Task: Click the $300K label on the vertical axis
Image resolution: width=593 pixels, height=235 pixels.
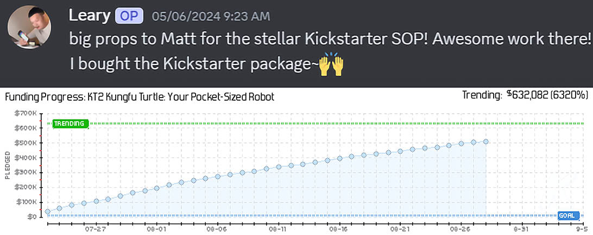Action: (27, 172)
